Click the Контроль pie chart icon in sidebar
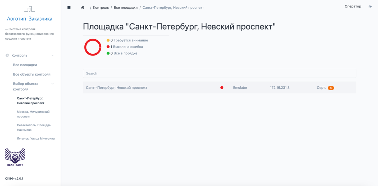The image size is (378, 186). 7,55
